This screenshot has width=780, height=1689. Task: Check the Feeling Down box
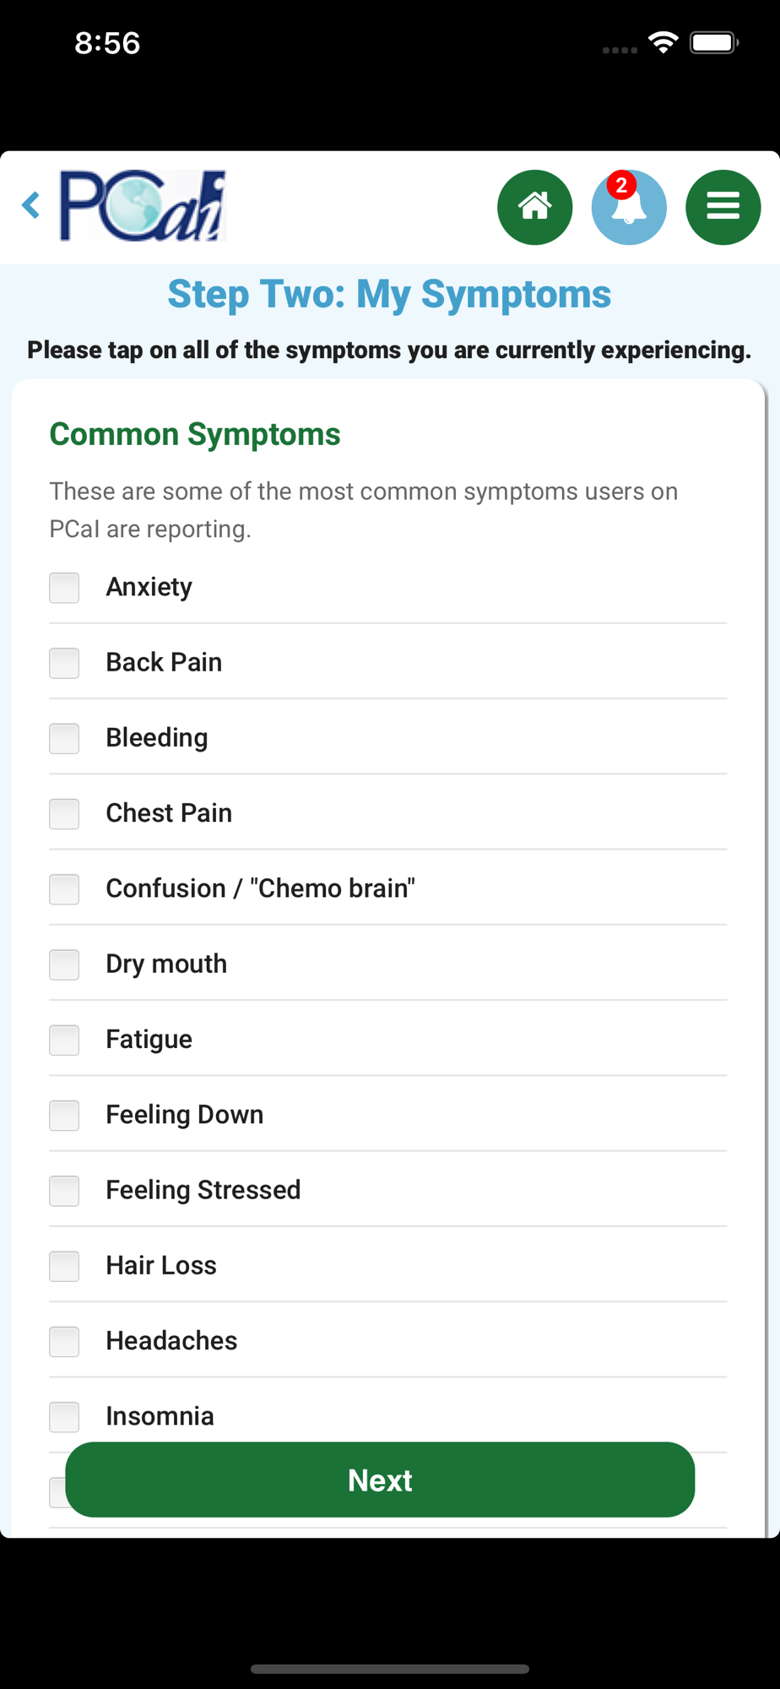point(64,1115)
